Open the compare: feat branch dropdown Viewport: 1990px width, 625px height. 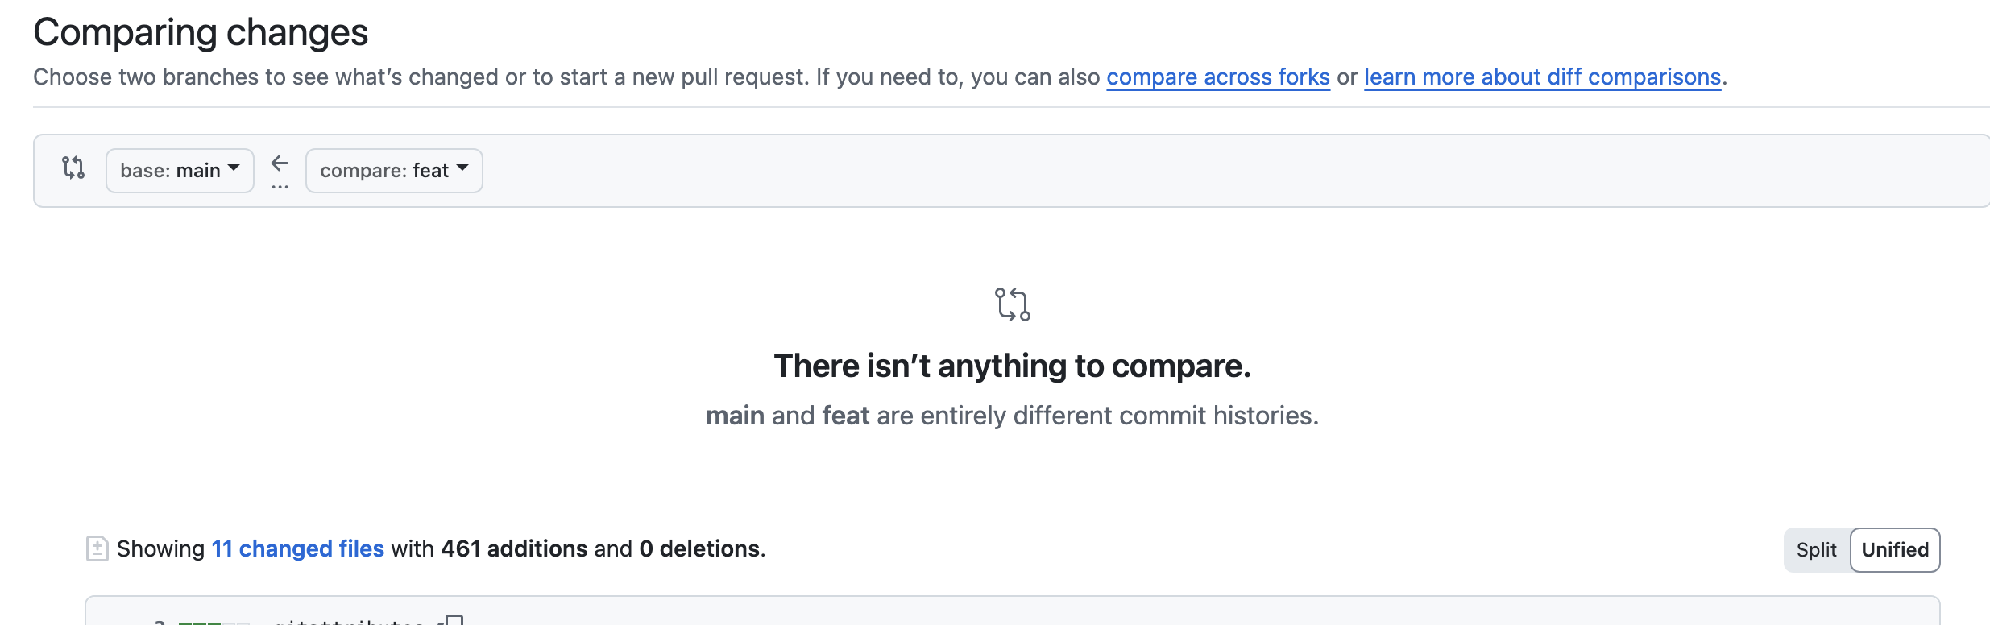pos(394,171)
